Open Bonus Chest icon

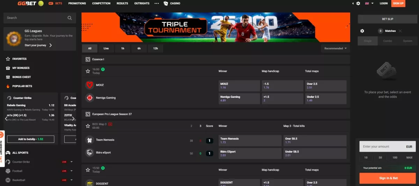tap(8, 77)
